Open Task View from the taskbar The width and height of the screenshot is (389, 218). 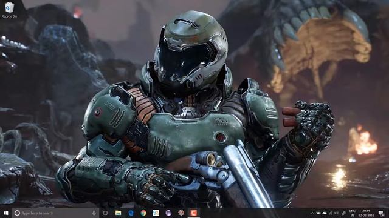click(x=105, y=213)
